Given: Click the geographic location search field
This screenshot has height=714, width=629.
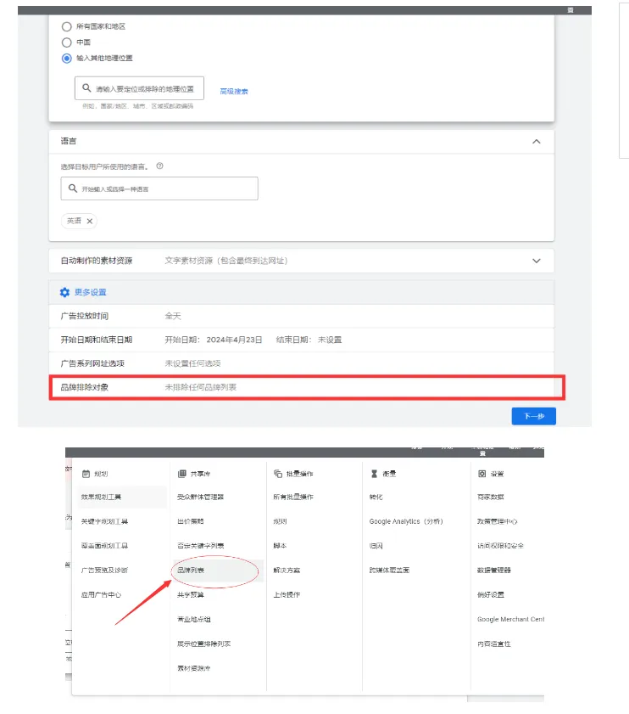Looking at the screenshot, I should [139, 88].
